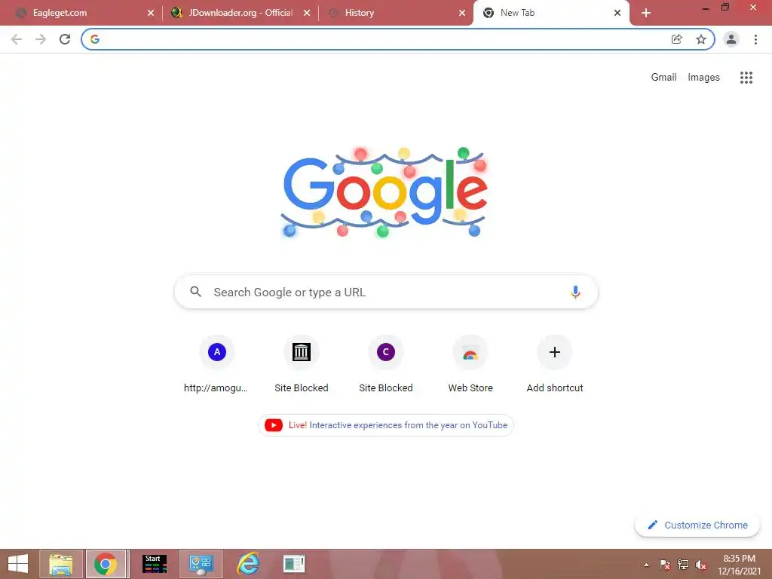Image resolution: width=772 pixels, height=579 pixels.
Task: Click the browser forward arrow
Action: pyautogui.click(x=41, y=39)
